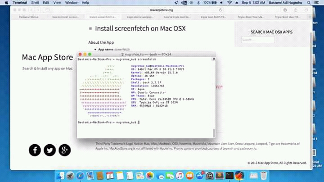The width and height of the screenshot is (324, 182).
Task: Click the Bluetooth icon in the menu bar
Action: tap(198, 3)
